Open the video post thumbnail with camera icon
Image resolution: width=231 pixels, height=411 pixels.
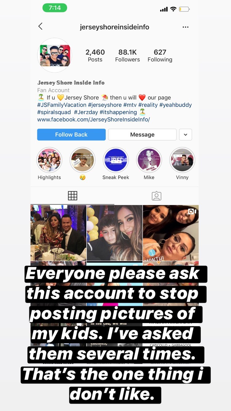point(171,233)
